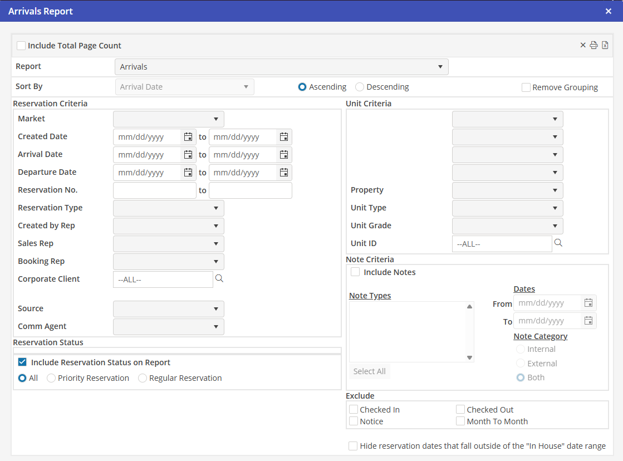
Task: Open the Market dropdown
Action: [169, 119]
